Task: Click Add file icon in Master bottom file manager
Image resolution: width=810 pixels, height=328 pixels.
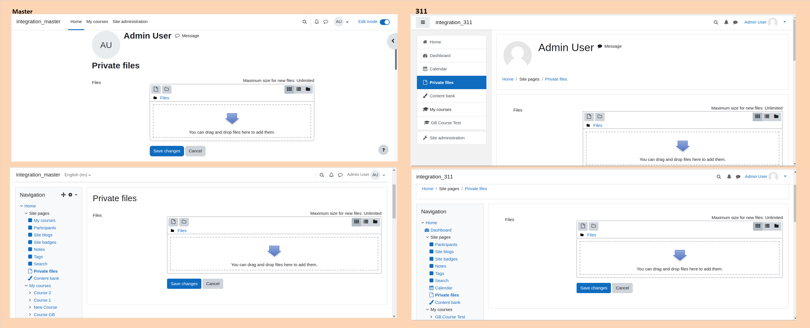Action: point(173,222)
